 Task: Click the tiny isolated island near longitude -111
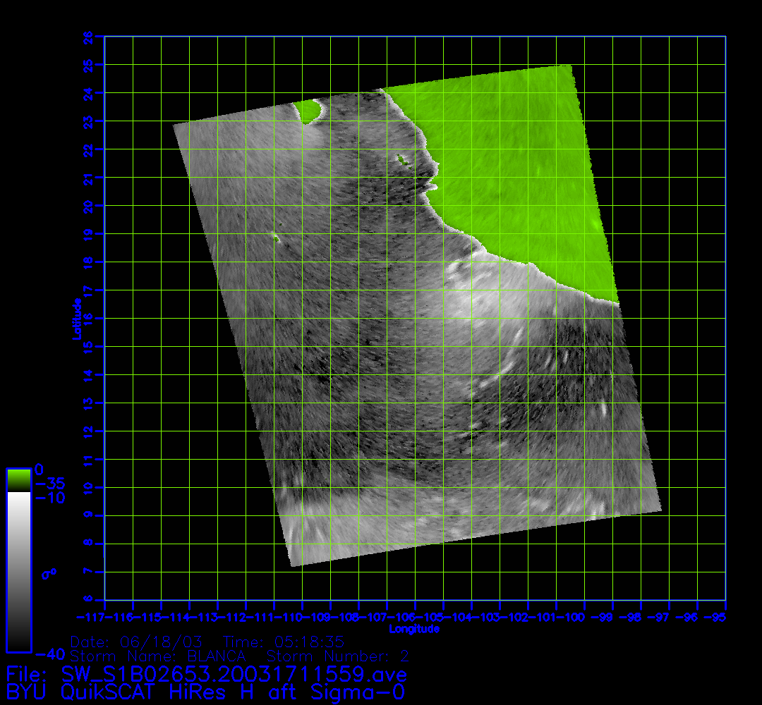[276, 238]
